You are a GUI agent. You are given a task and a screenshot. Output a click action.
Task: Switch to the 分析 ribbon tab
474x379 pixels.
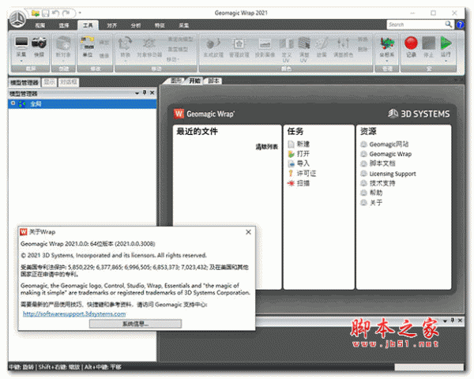[x=136, y=26]
